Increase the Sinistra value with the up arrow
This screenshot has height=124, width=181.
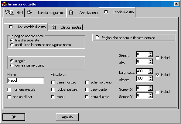click(x=150, y=53)
